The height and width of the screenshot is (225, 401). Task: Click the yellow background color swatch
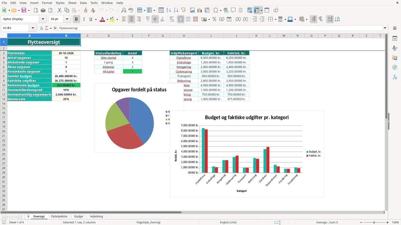coord(113,19)
